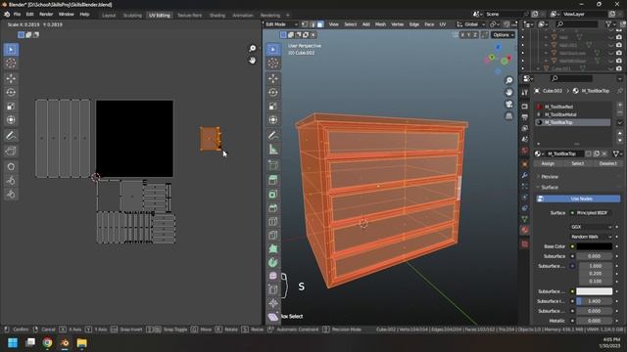Open the GGX distribution dropdown
This screenshot has height=352, width=627.
[x=591, y=227]
